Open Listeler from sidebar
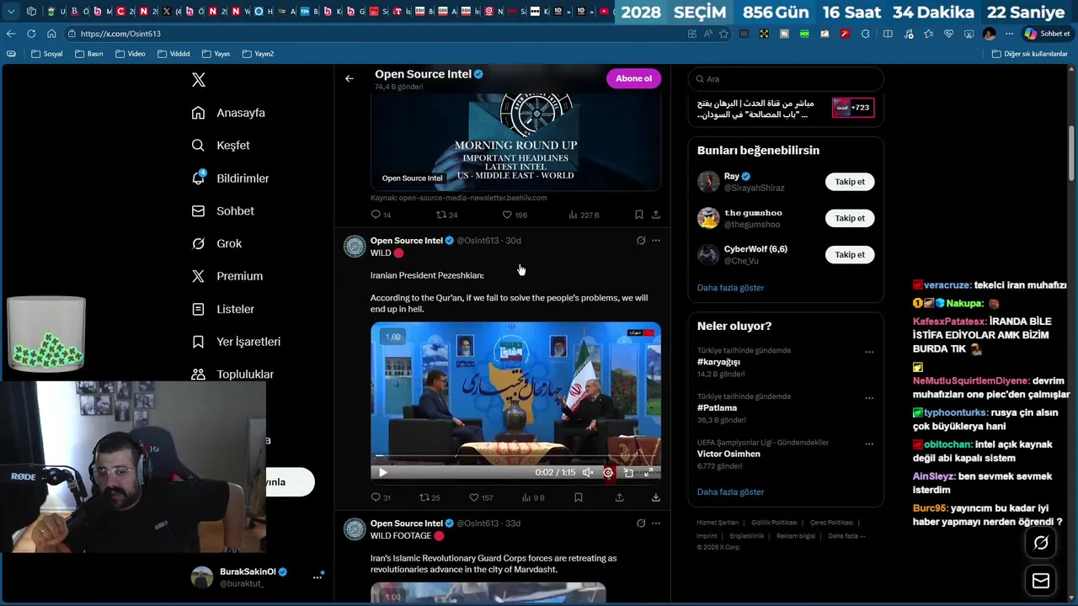 pyautogui.click(x=223, y=309)
